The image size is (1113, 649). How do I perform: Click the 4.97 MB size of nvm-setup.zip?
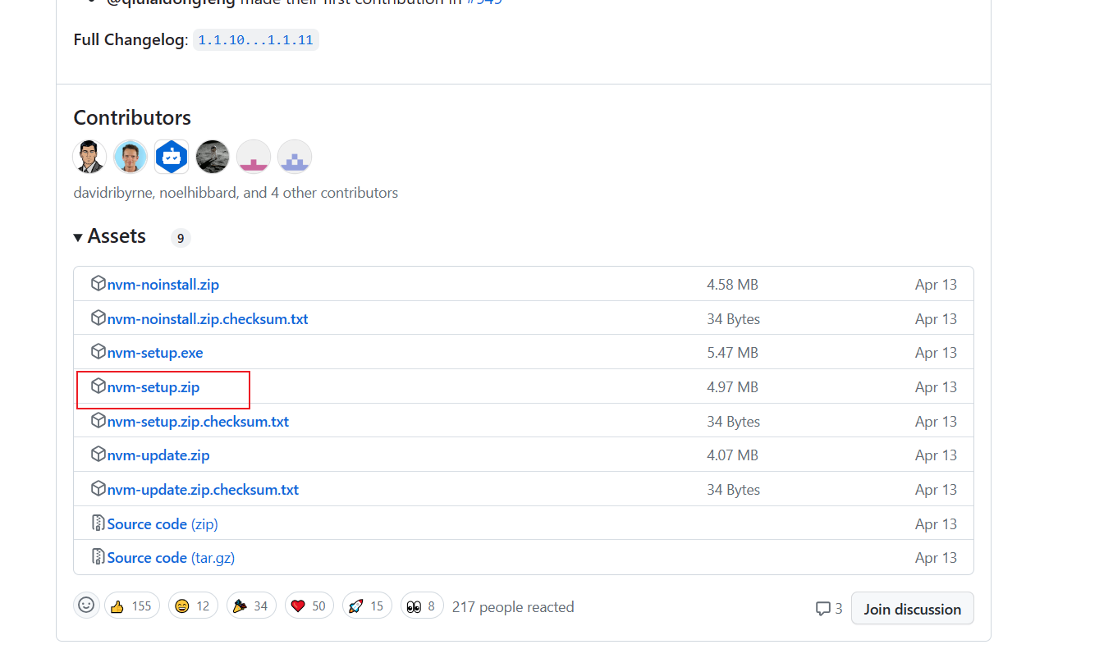732,387
